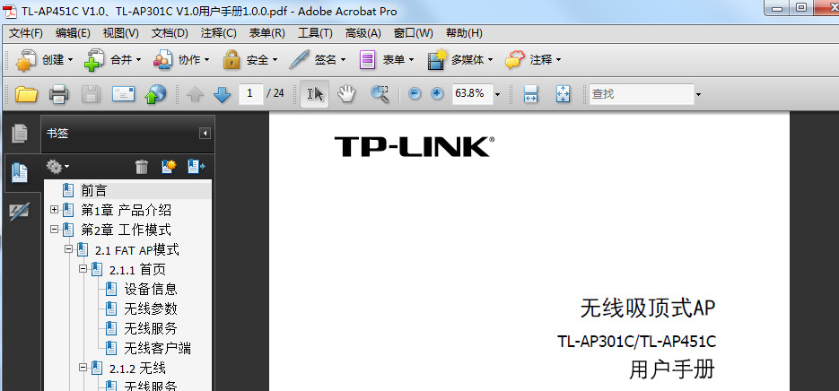Select the 第2章 工作模式 bookmark

[x=127, y=230]
